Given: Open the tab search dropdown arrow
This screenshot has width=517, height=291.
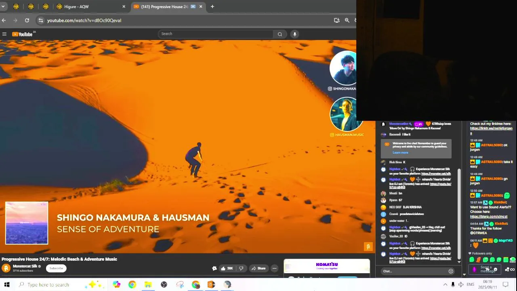Looking at the screenshot, I should click(x=3, y=6).
